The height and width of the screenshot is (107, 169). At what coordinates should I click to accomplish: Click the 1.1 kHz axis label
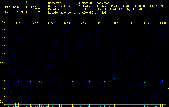(x=2, y=35)
